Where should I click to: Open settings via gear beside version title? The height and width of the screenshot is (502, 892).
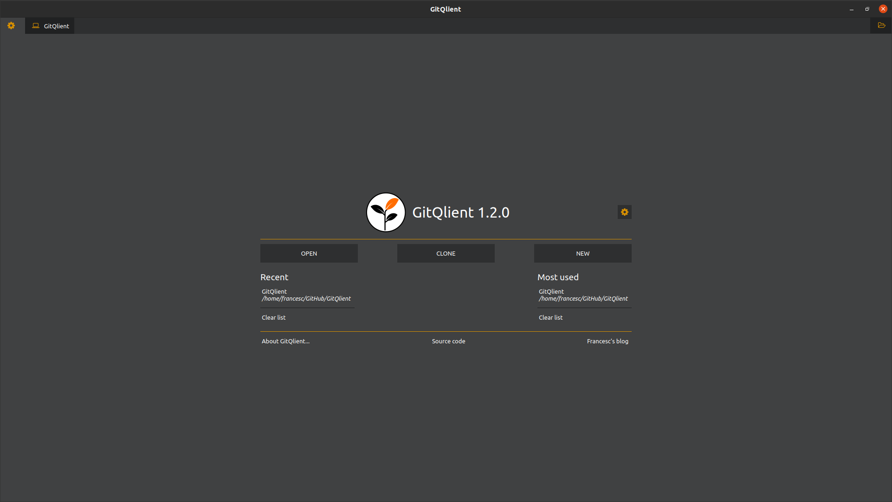624,212
